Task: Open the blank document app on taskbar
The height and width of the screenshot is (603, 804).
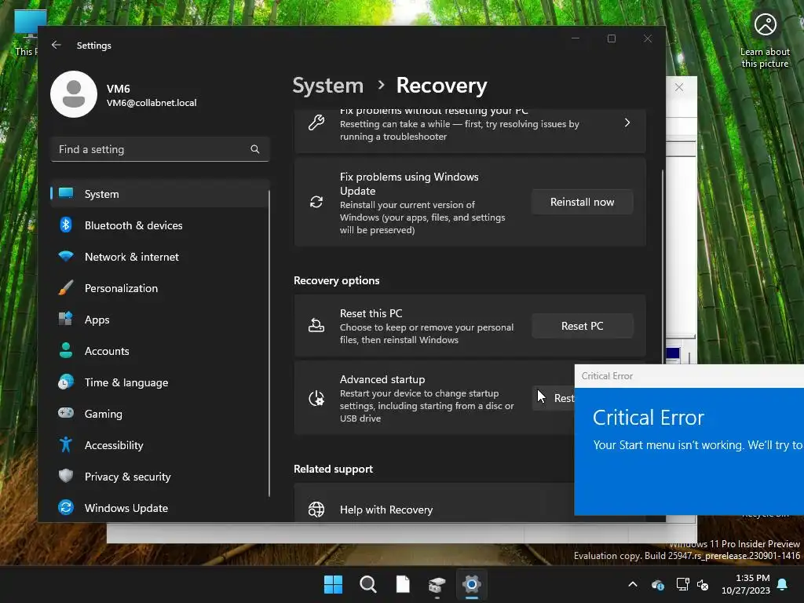Action: pyautogui.click(x=403, y=584)
